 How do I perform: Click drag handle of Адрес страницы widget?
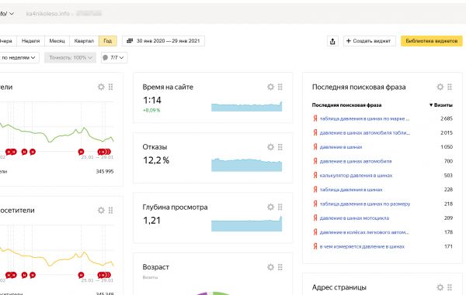click(450, 287)
